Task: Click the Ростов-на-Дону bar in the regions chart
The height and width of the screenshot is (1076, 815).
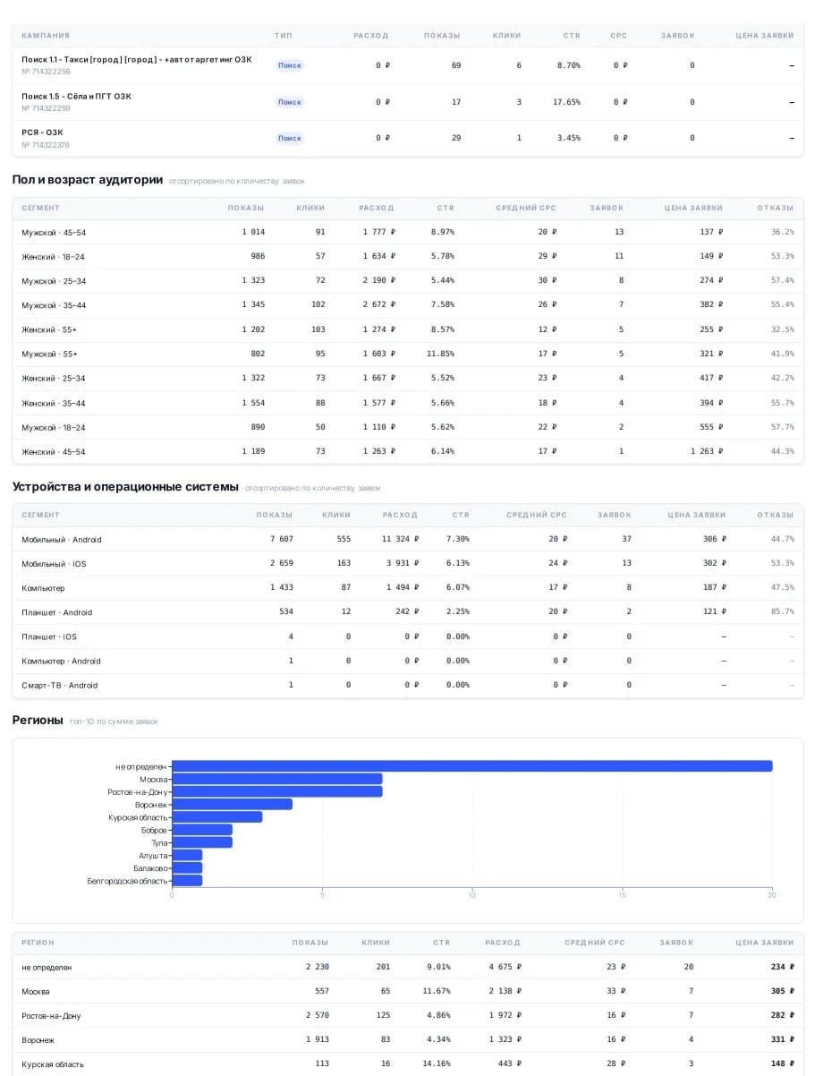Action: (276, 791)
